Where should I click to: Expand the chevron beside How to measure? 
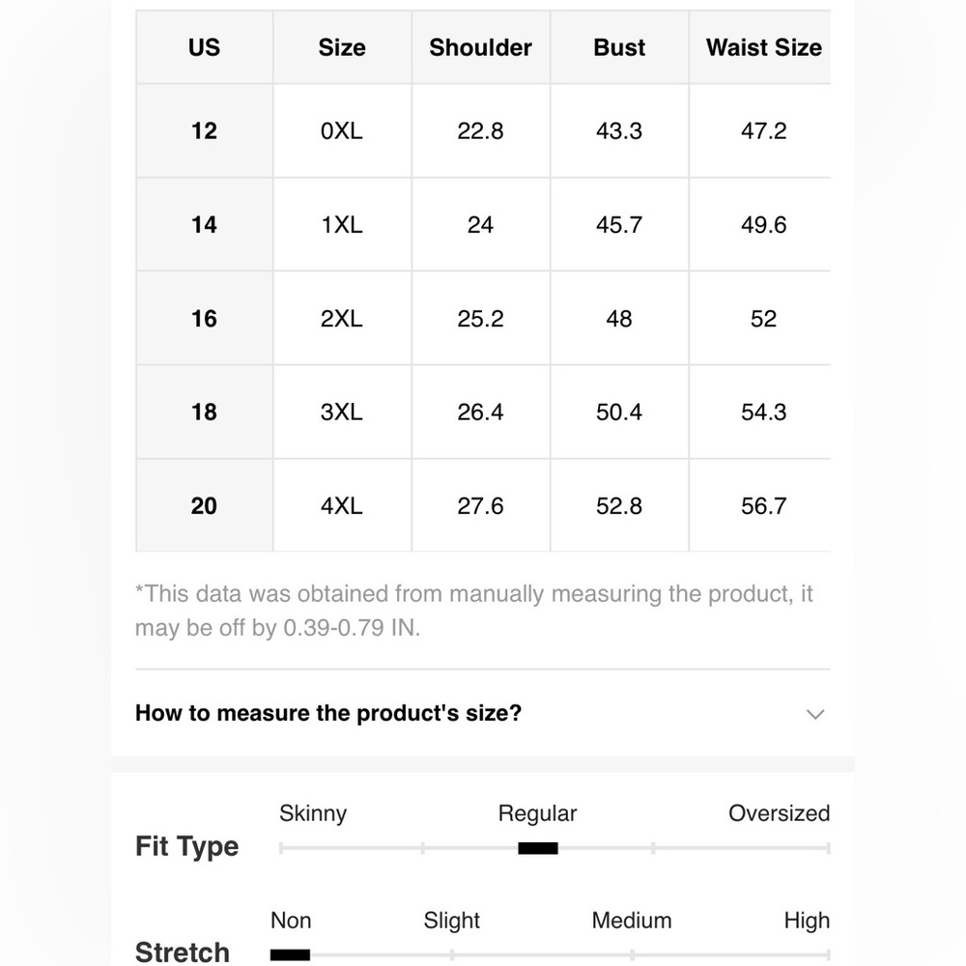(x=815, y=714)
